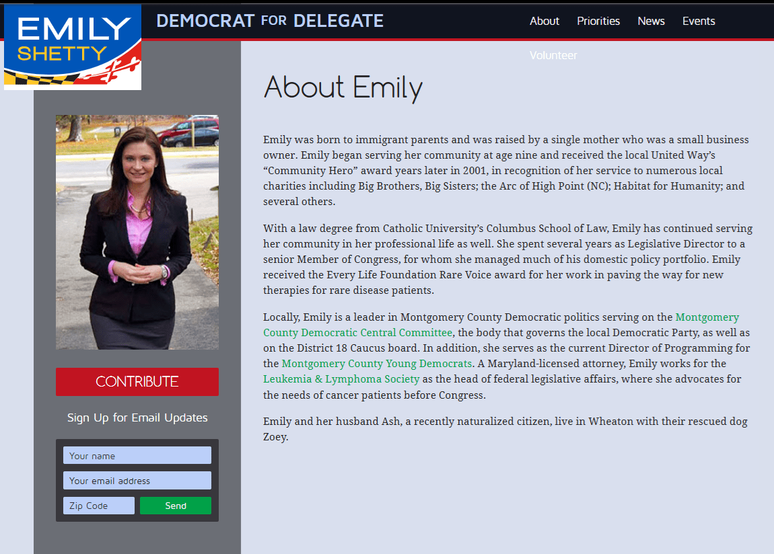Follow the Montgomery County Young Democrats link
The width and height of the screenshot is (774, 554).
click(x=376, y=364)
